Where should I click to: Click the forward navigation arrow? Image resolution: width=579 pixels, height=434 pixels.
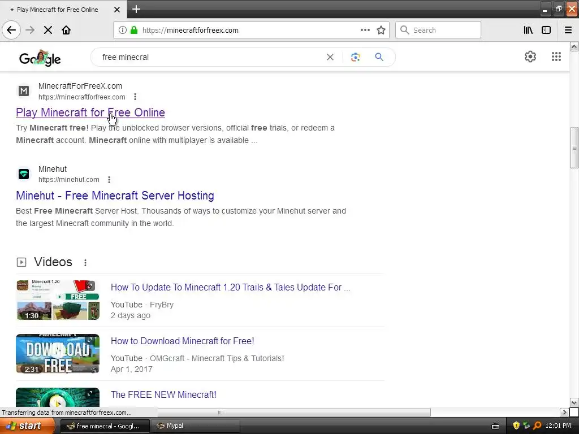[30, 30]
